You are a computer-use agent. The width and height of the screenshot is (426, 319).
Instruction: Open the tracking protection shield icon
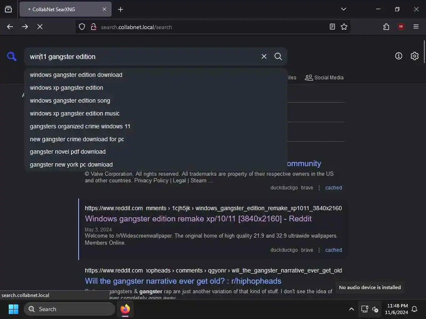point(82,27)
